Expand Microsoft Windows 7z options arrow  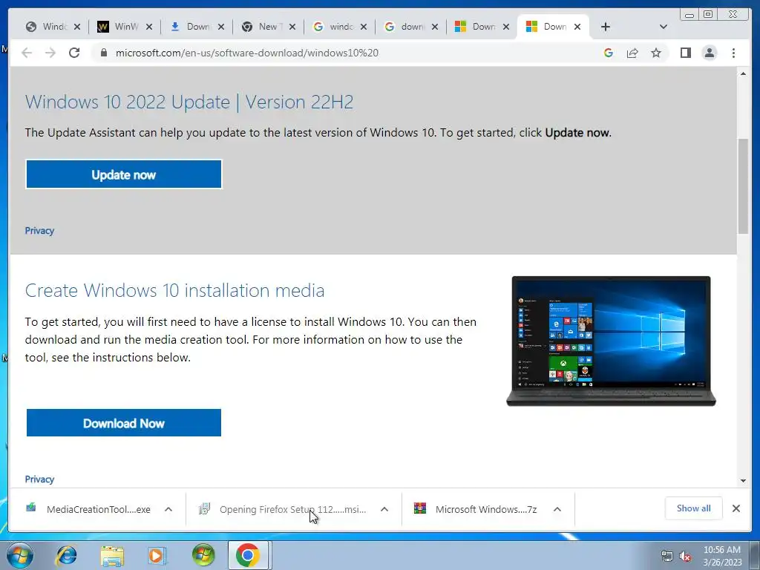(557, 509)
